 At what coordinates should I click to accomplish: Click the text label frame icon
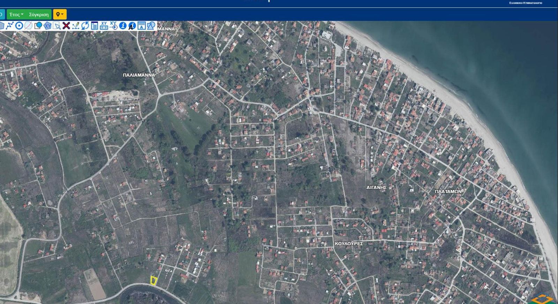click(142, 25)
